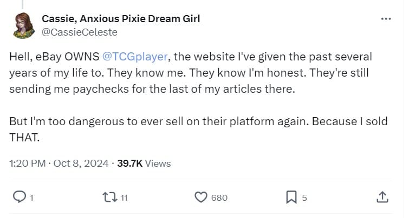Click the @TCGplayer mention link

(130, 56)
